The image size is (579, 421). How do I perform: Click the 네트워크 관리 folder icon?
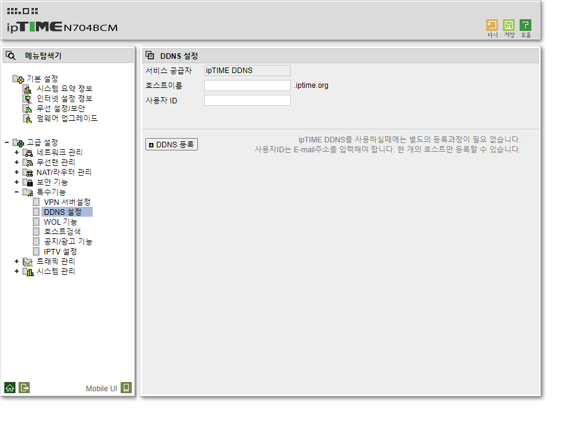pos(28,153)
